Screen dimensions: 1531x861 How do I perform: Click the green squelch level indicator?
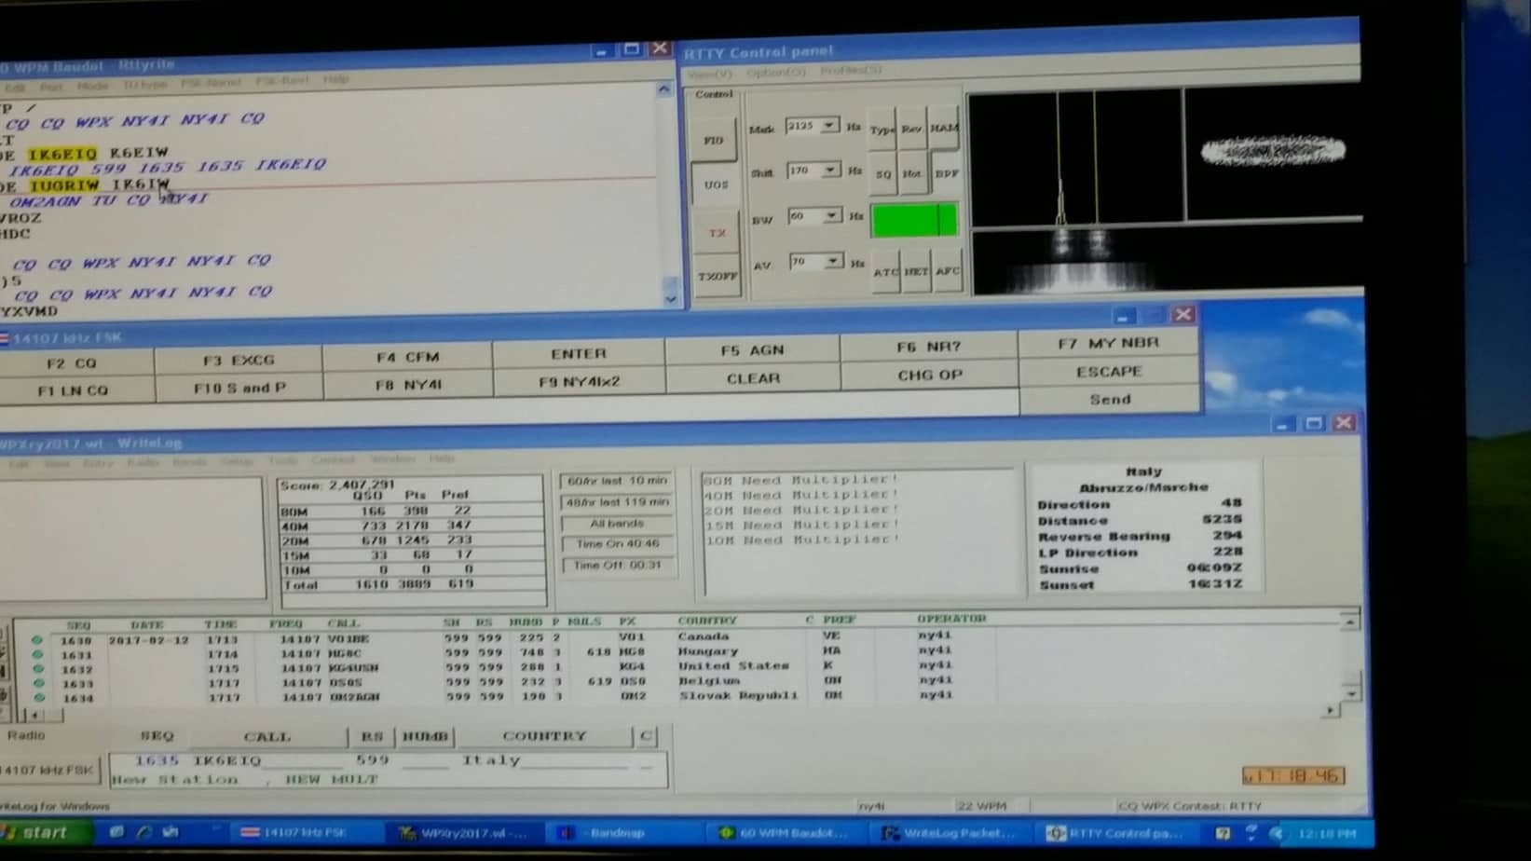click(x=913, y=221)
